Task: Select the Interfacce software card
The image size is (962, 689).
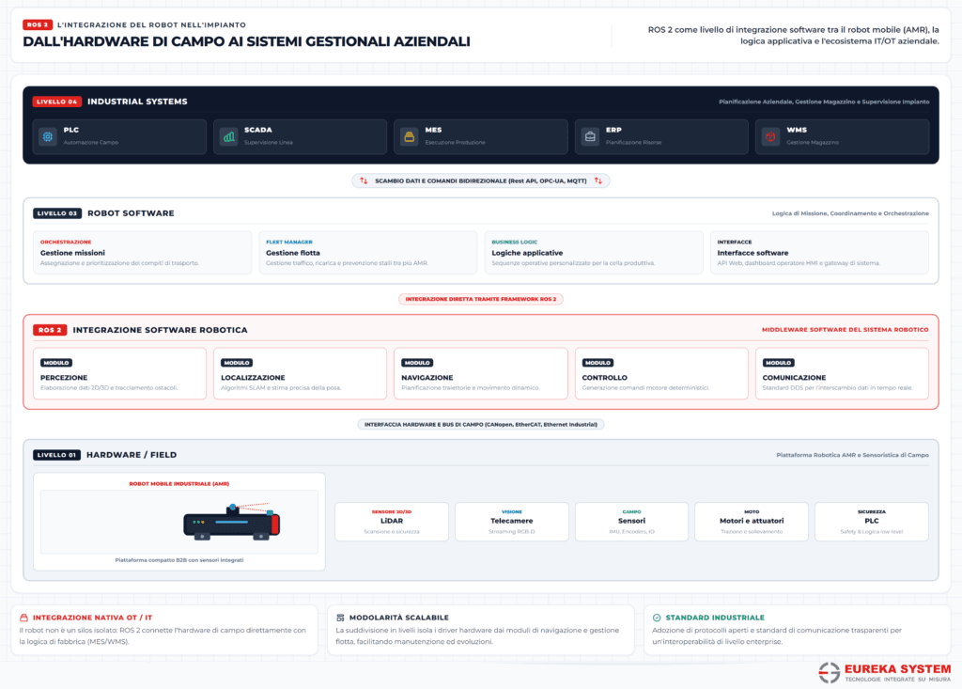Action: pyautogui.click(x=819, y=253)
